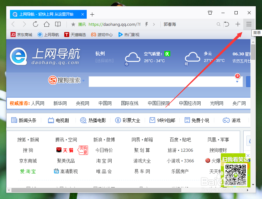
Task: Open 9块9包邮 category
Action: coord(162,120)
